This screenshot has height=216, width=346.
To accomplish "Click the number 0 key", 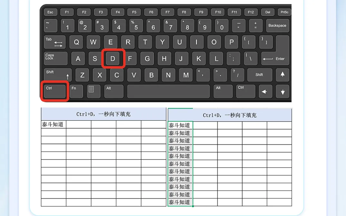I will (x=222, y=25).
